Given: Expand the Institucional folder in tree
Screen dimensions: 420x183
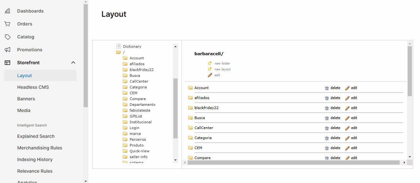Looking at the screenshot, I should 125,122.
